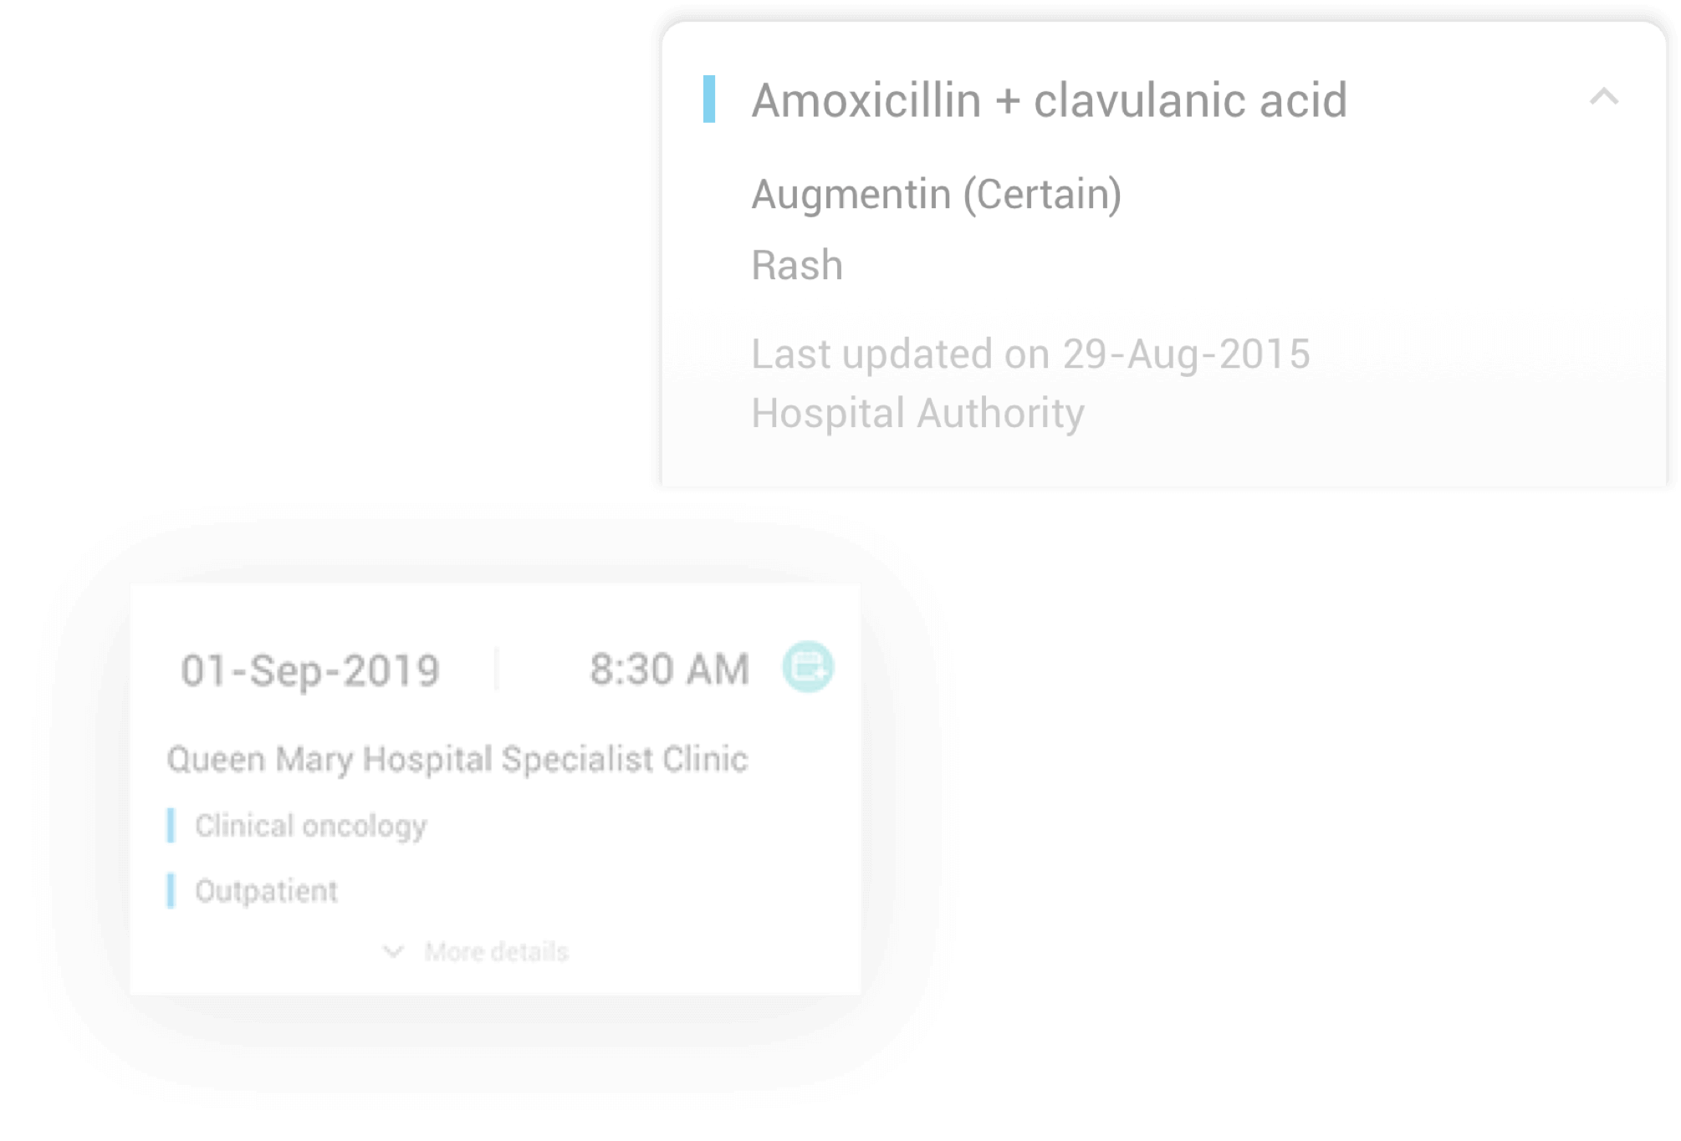Click Last updated on 29-Aug-2015 line
This screenshot has height=1141, width=1681.
(x=1030, y=354)
